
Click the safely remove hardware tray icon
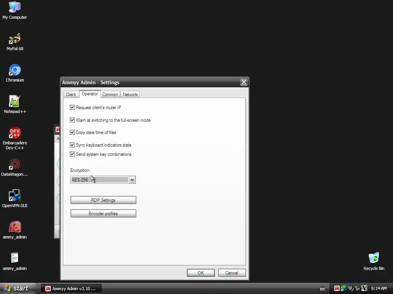coord(357,288)
